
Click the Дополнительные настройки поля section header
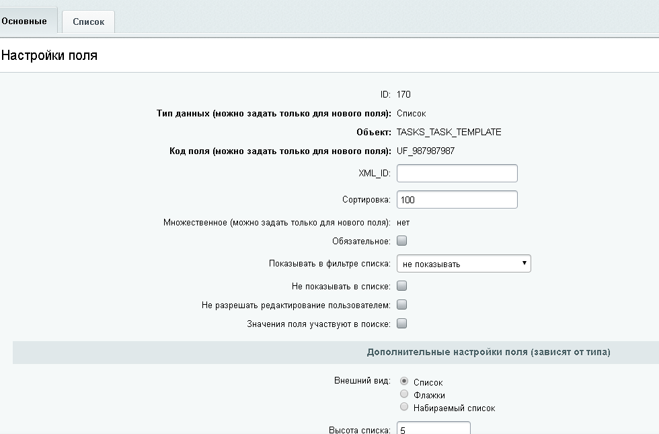click(488, 352)
